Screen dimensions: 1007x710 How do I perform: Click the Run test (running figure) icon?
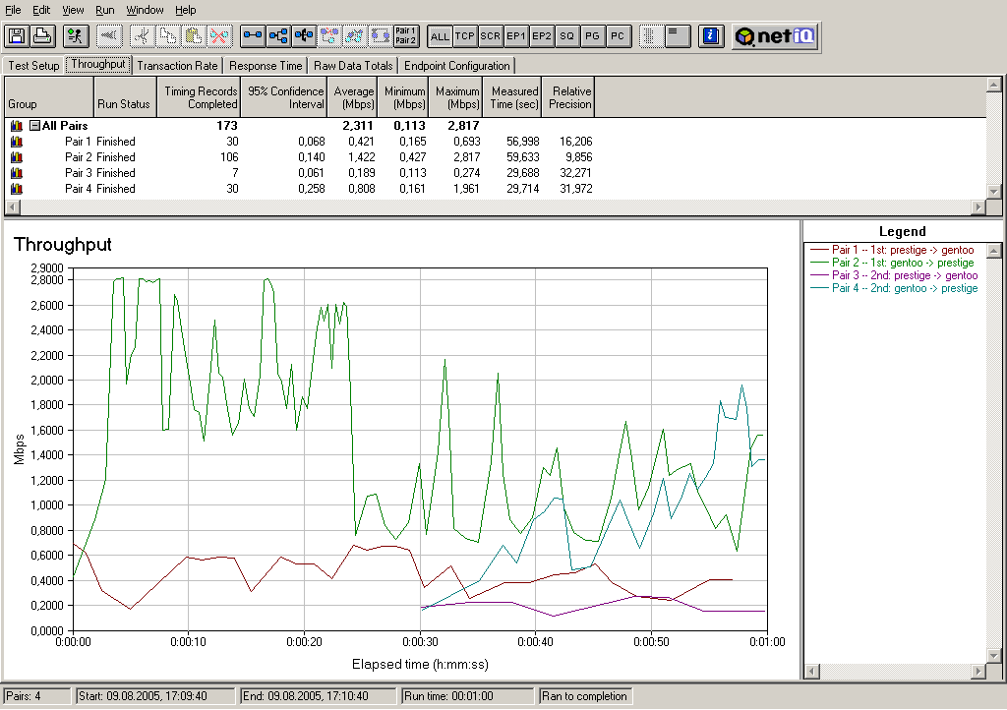tap(75, 36)
